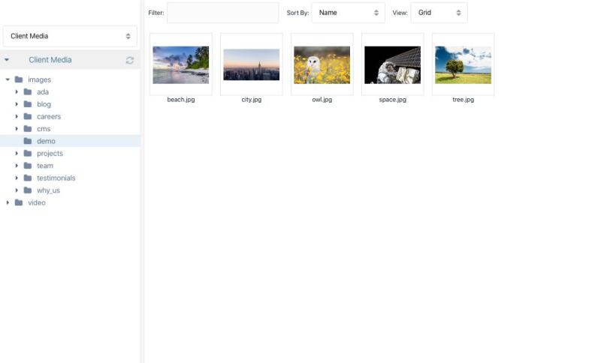Select the demo folder label

(x=46, y=141)
